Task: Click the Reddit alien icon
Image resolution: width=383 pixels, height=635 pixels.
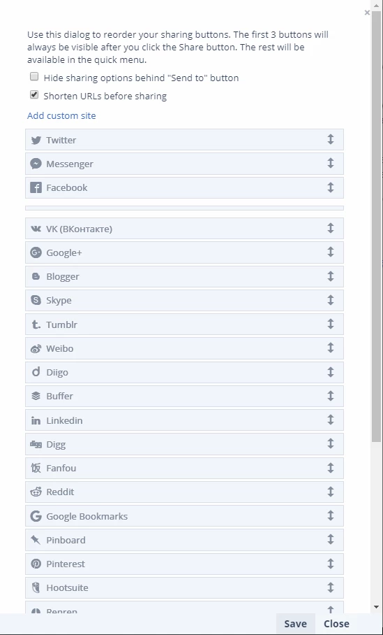Action: tap(36, 492)
